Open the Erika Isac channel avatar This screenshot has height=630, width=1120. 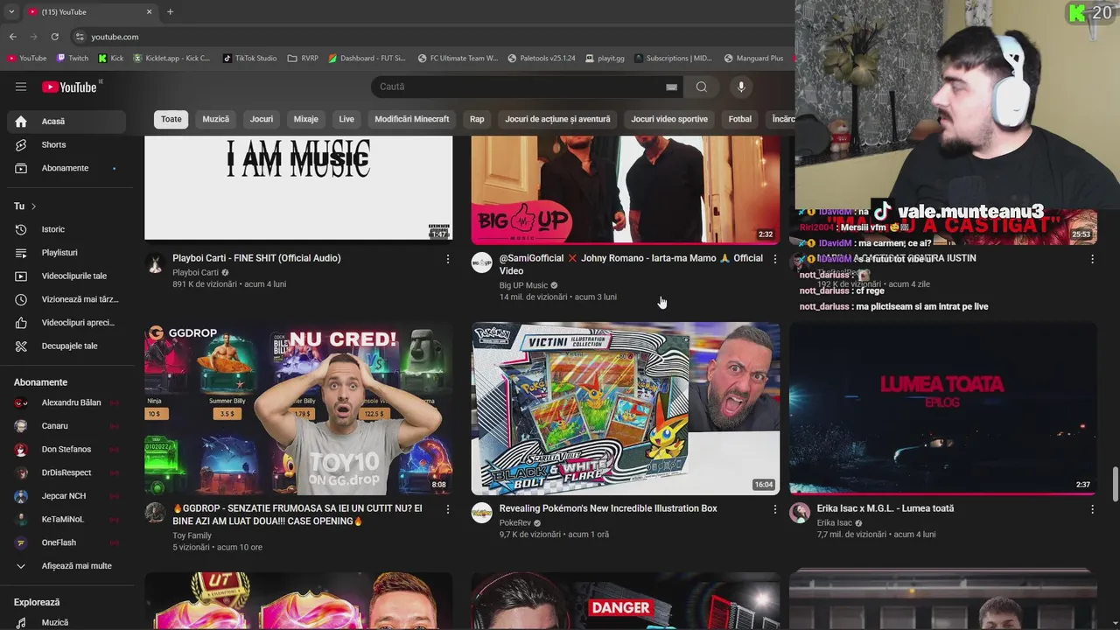click(x=800, y=513)
